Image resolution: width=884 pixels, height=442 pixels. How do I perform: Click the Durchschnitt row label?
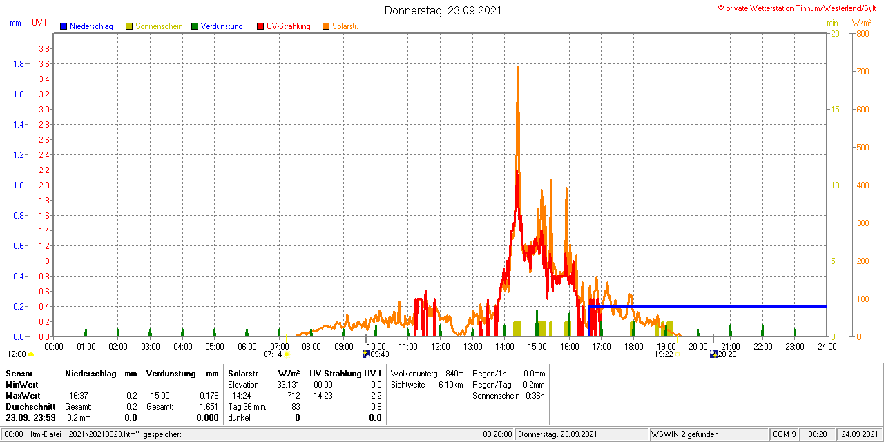pyautogui.click(x=30, y=407)
